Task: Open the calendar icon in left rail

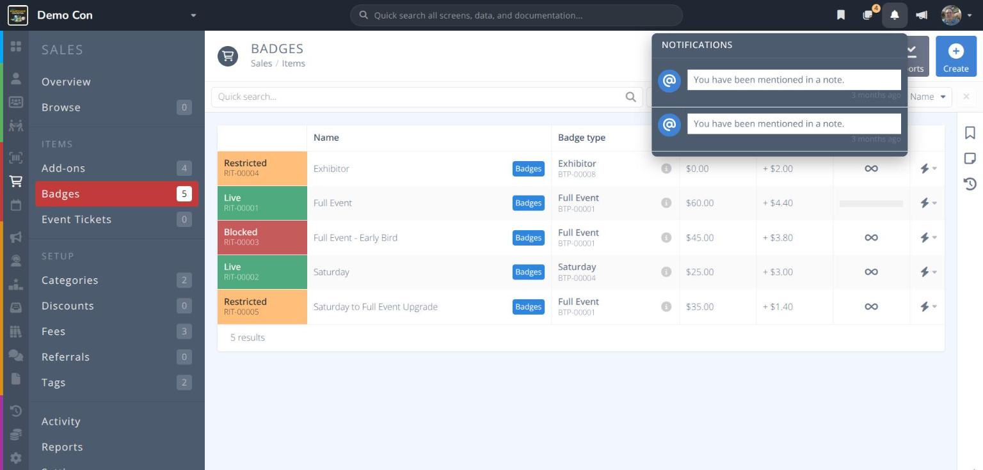Action: coord(16,205)
